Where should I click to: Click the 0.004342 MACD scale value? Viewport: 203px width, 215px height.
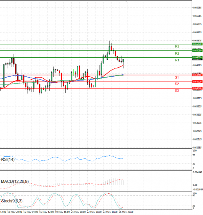pos(197,172)
